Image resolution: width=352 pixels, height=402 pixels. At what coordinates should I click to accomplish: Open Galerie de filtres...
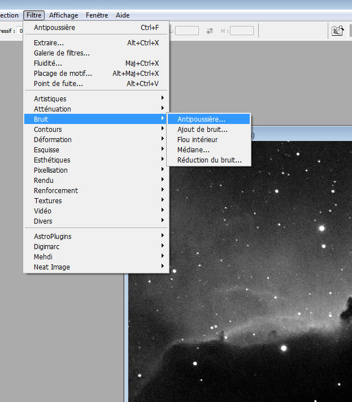tap(96, 53)
